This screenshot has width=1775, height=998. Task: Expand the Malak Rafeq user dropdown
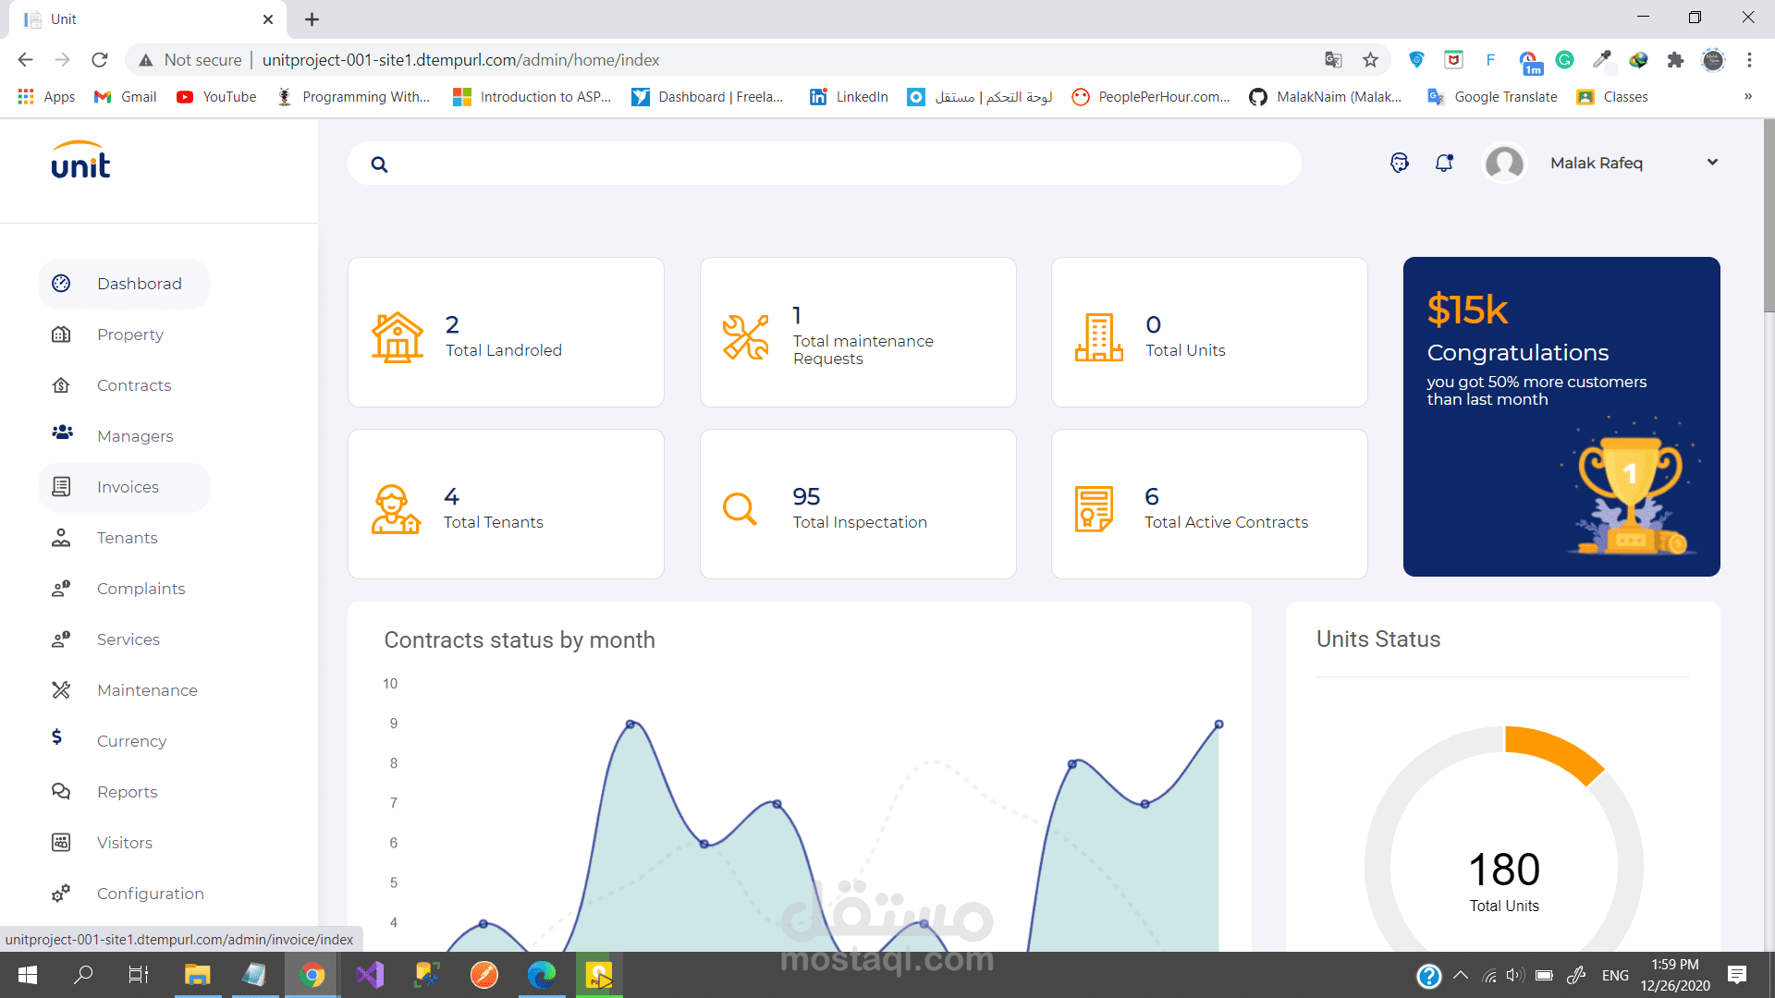click(x=1712, y=163)
